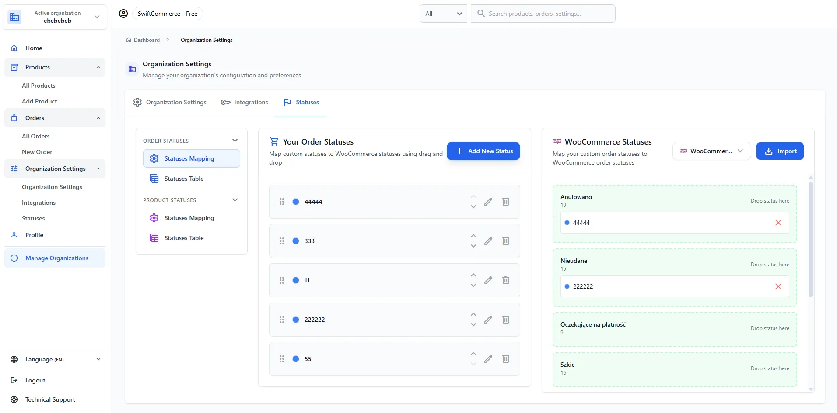Collapse the Order Statuses section
Viewport: 837px width, 413px height.
point(235,140)
